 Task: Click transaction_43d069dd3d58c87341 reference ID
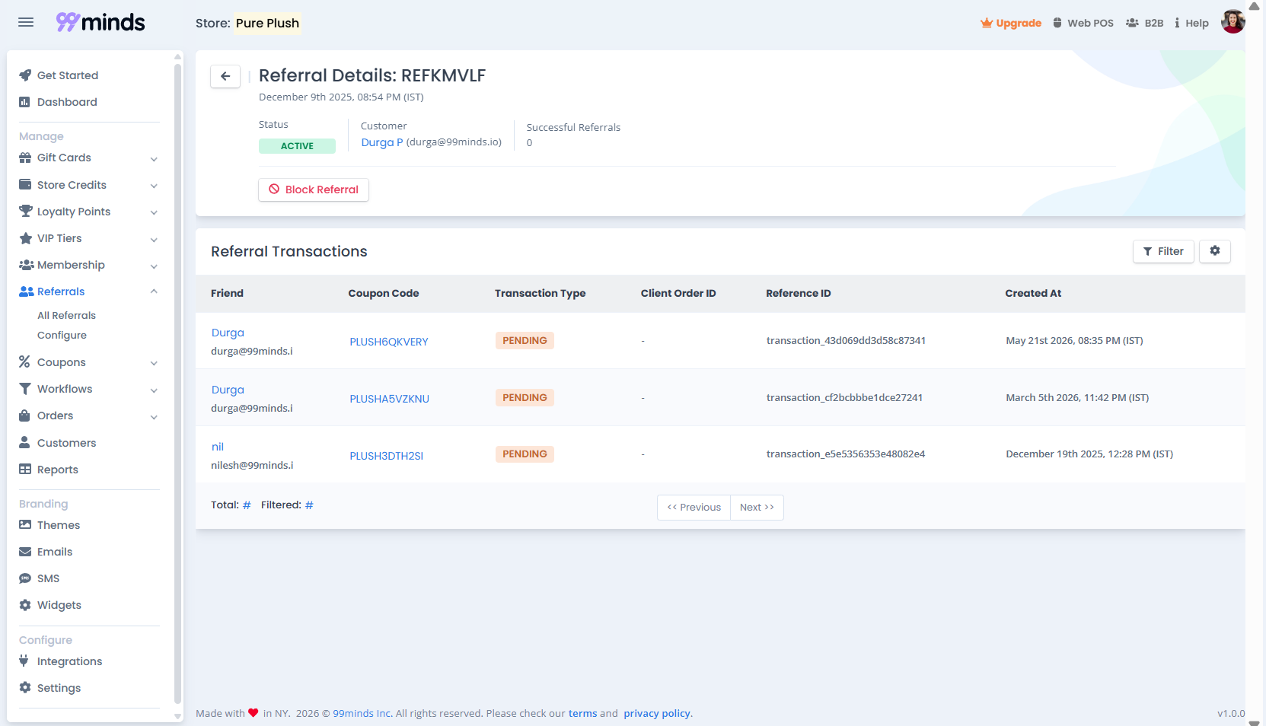846,341
